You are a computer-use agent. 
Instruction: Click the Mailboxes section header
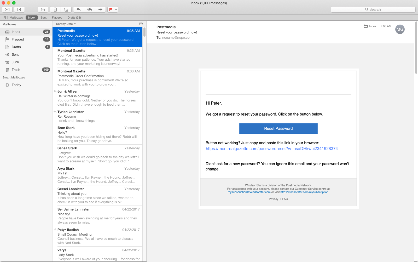coord(9,24)
